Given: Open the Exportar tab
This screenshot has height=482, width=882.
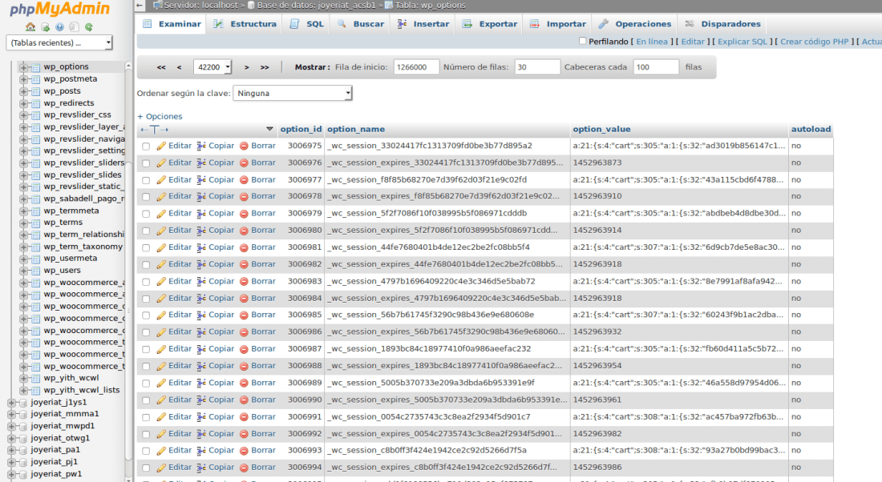Looking at the screenshot, I should click(x=489, y=24).
